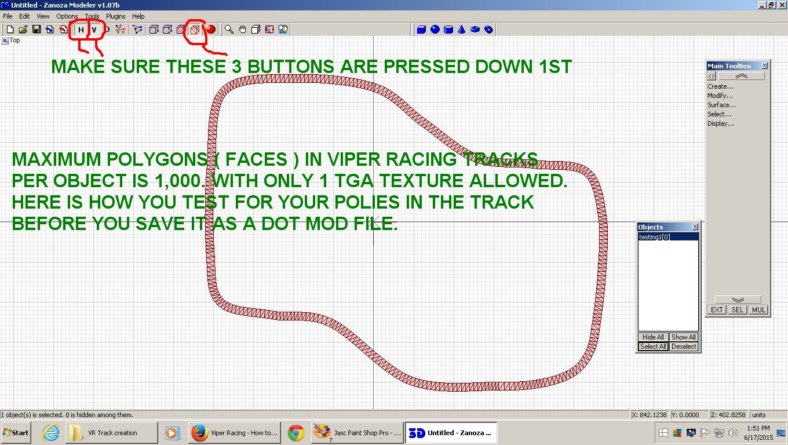Create a new file with the blank page icon
The width and height of the screenshot is (788, 445).
(x=10, y=29)
